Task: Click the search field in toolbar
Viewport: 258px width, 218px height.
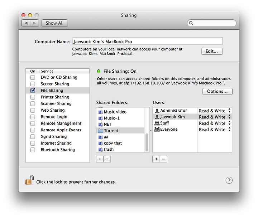Action: coord(212,23)
